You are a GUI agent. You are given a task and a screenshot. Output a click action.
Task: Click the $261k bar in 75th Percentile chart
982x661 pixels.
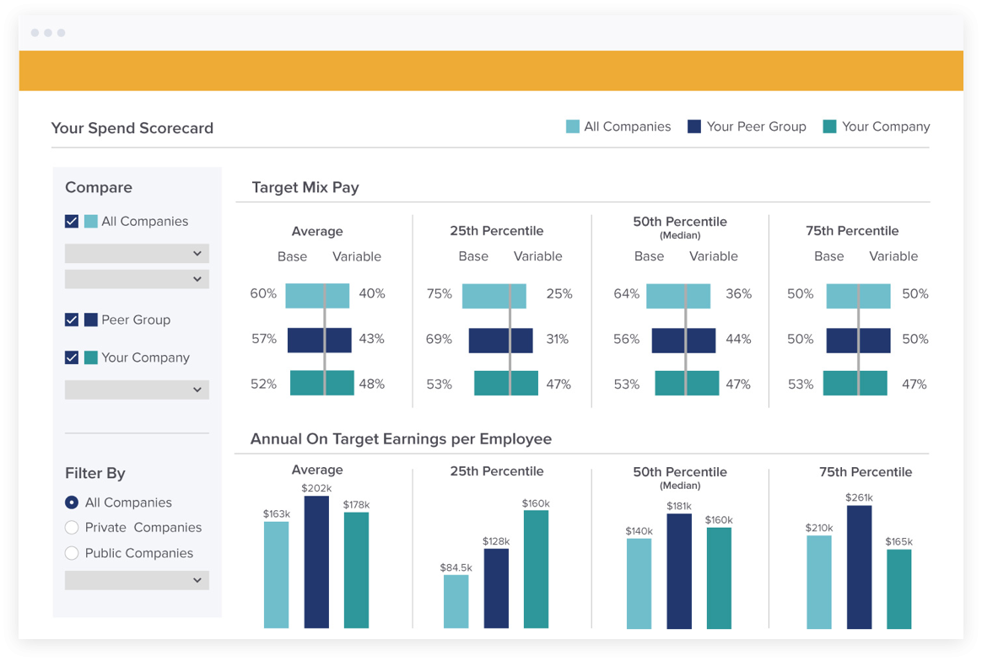[859, 565]
